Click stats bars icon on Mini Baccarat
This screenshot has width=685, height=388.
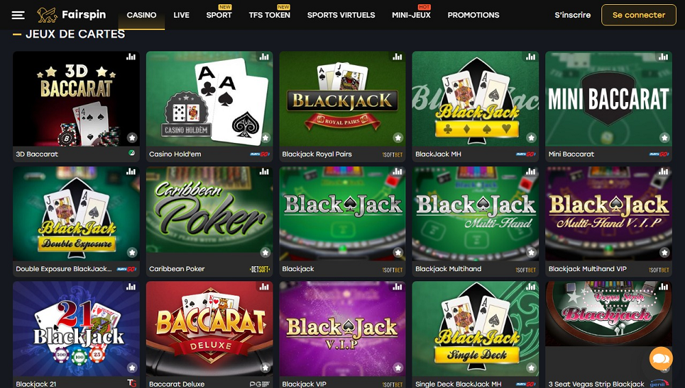coord(663,57)
